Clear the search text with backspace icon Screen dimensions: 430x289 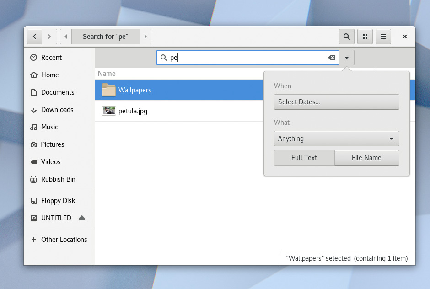[332, 58]
